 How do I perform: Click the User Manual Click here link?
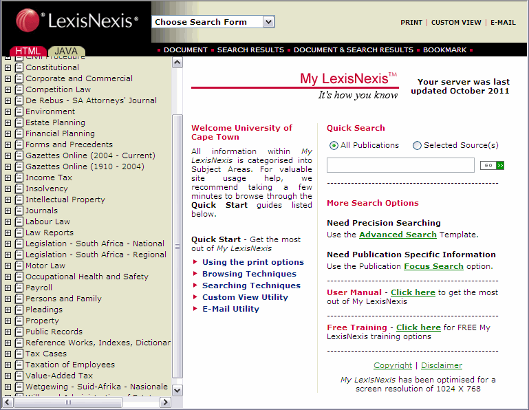[413, 292]
